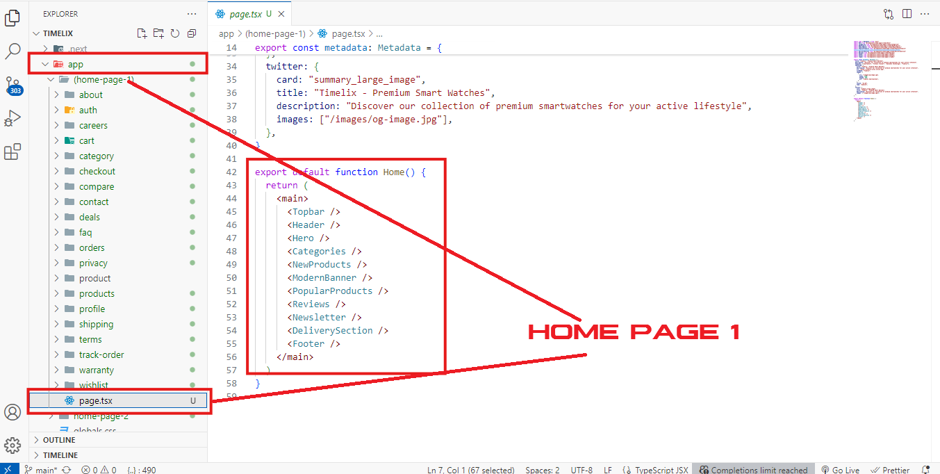The width and height of the screenshot is (940, 474).
Task: Click Prettier in status bar
Action: [890, 470]
